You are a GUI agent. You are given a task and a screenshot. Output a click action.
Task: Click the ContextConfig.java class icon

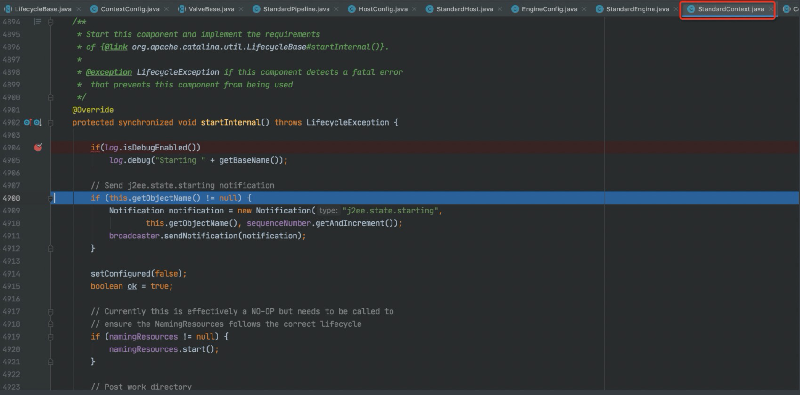[x=94, y=9]
